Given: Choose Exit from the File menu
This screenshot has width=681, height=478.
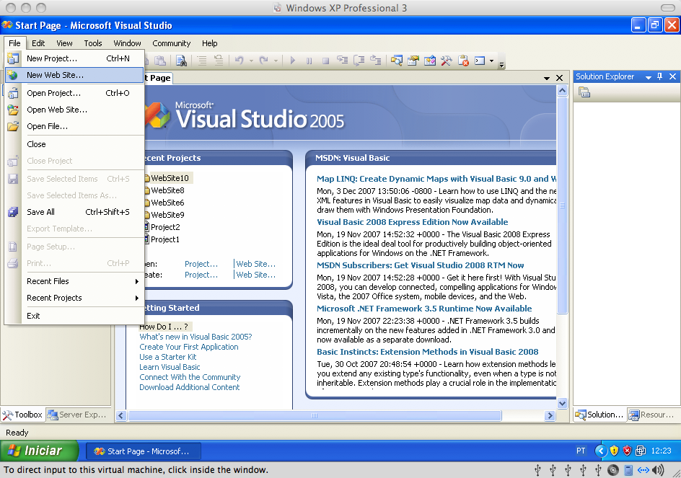Looking at the screenshot, I should tap(74, 316).
